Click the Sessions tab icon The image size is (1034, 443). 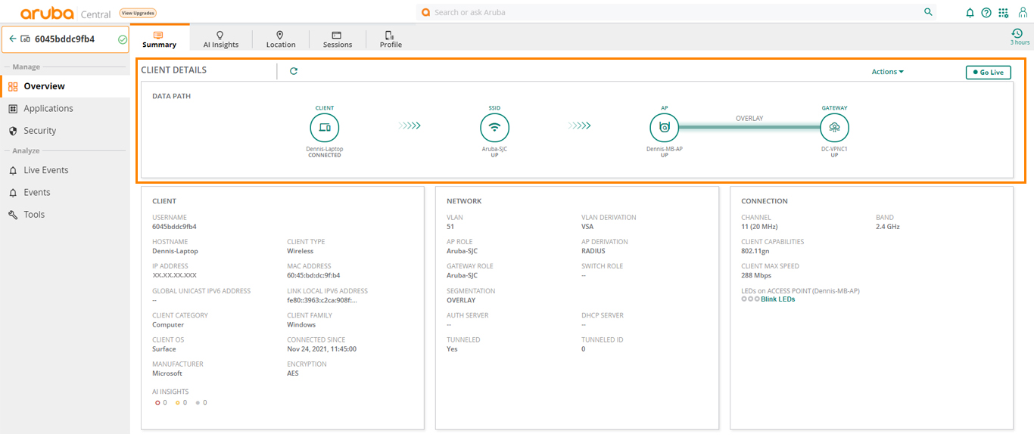coord(337,33)
